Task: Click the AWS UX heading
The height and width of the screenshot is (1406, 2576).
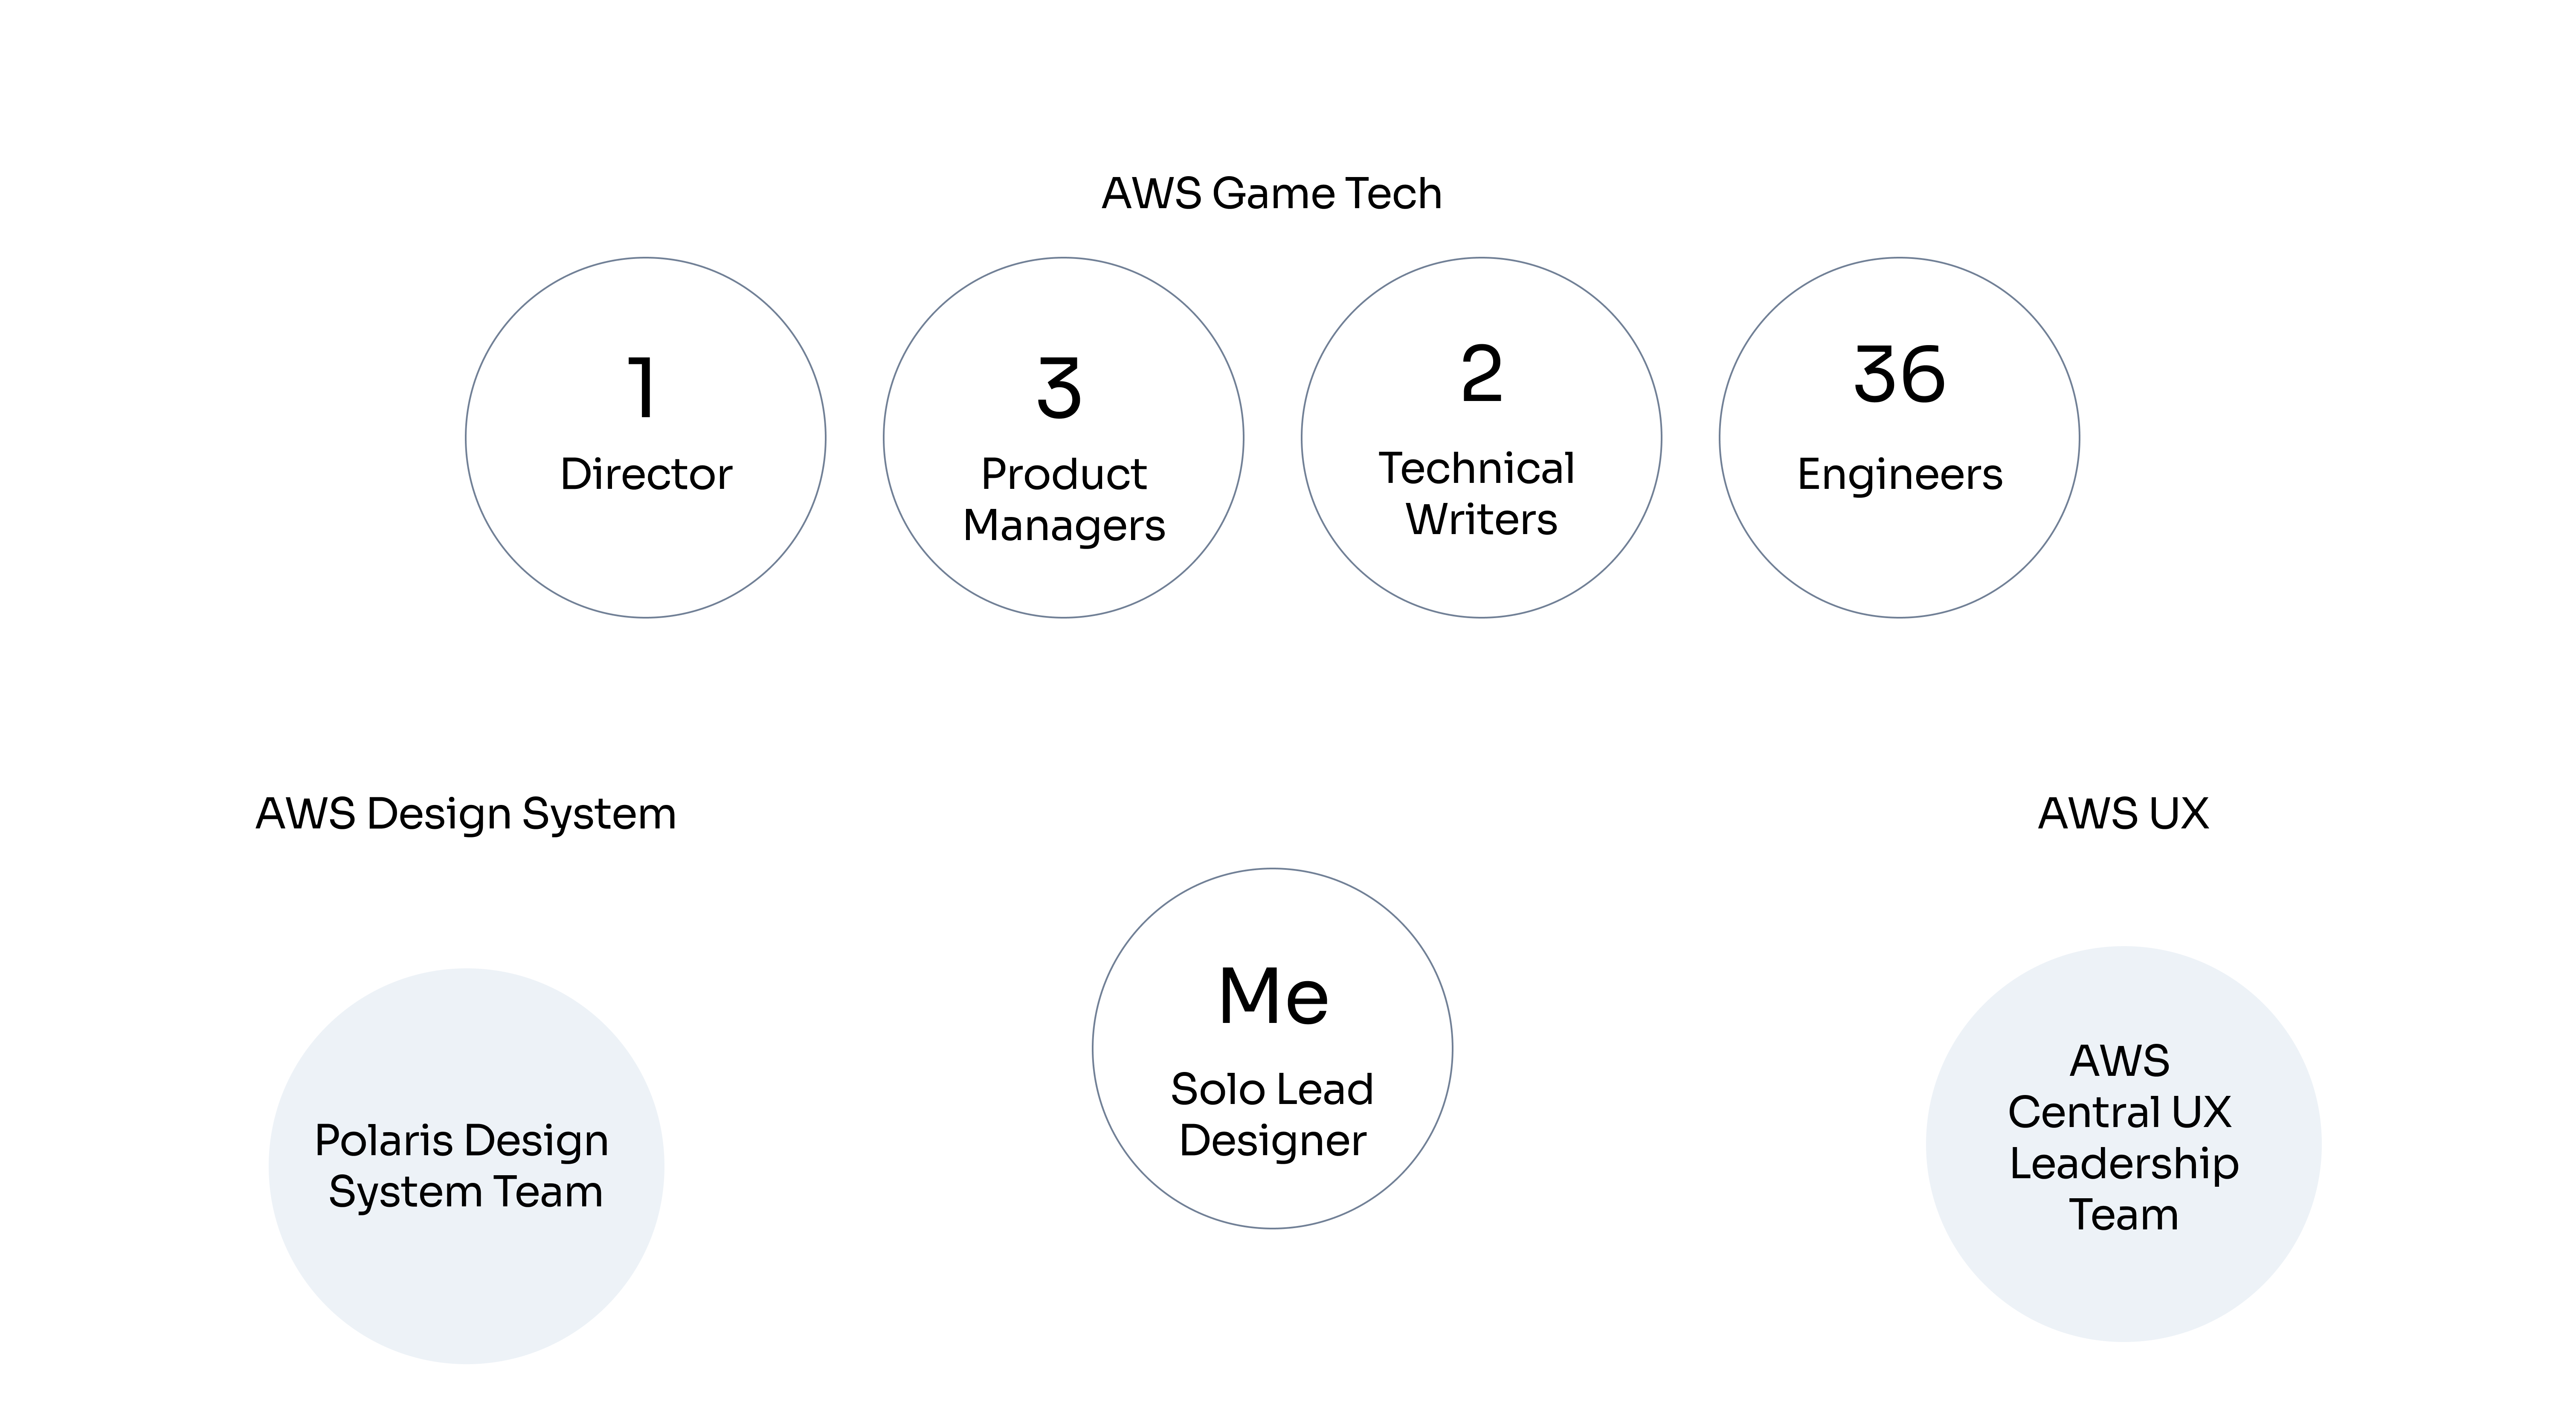Action: pos(2123,814)
